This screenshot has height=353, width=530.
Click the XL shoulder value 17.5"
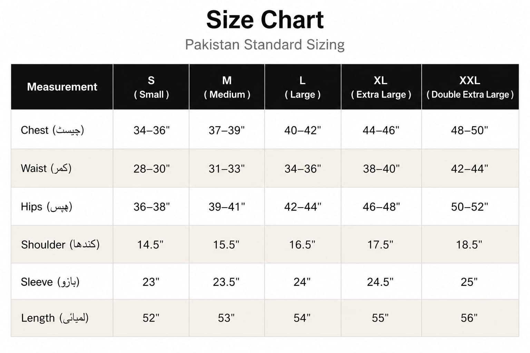pos(380,245)
